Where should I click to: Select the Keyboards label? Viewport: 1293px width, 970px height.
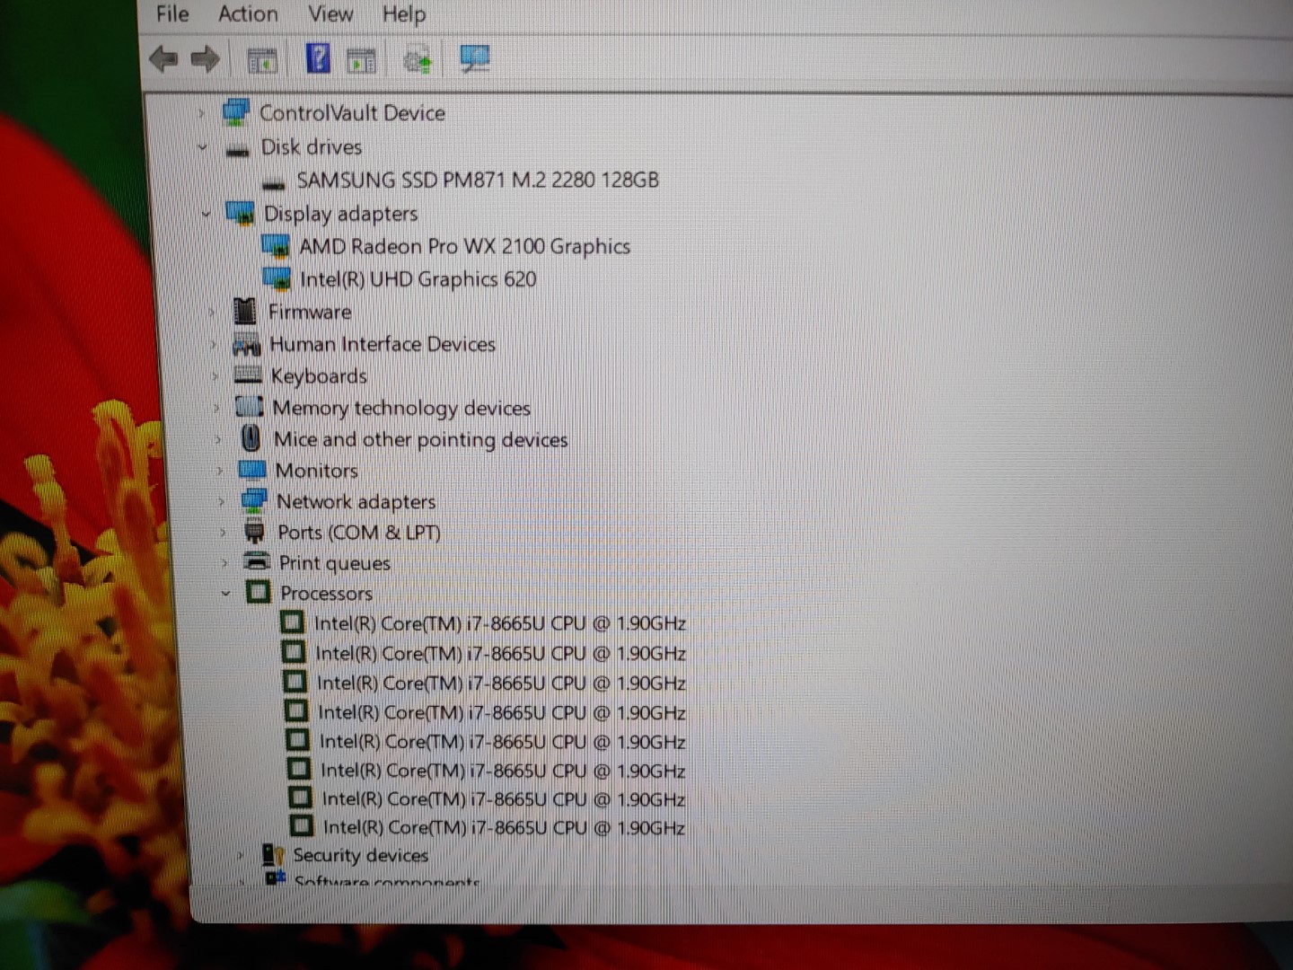[x=319, y=376]
